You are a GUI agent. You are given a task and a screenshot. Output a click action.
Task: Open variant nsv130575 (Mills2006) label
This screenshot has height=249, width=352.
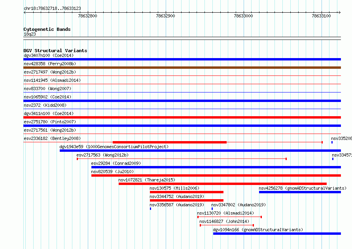click(x=174, y=188)
